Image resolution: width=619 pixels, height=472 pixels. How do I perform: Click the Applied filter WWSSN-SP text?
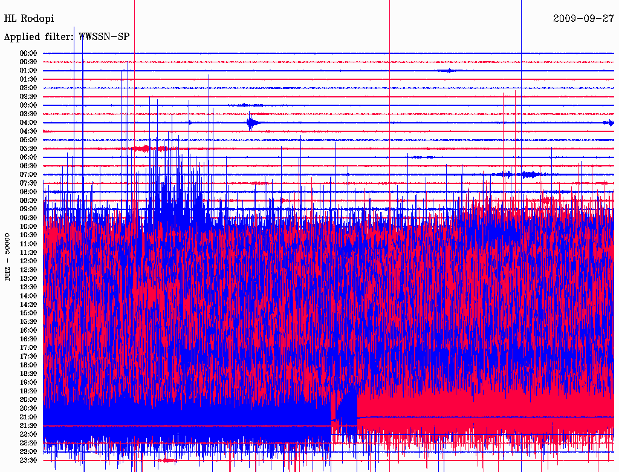tap(66, 37)
